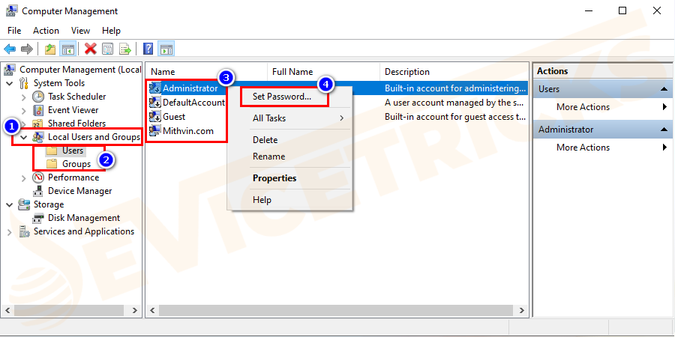Click the Properties toolbar icon

107,49
